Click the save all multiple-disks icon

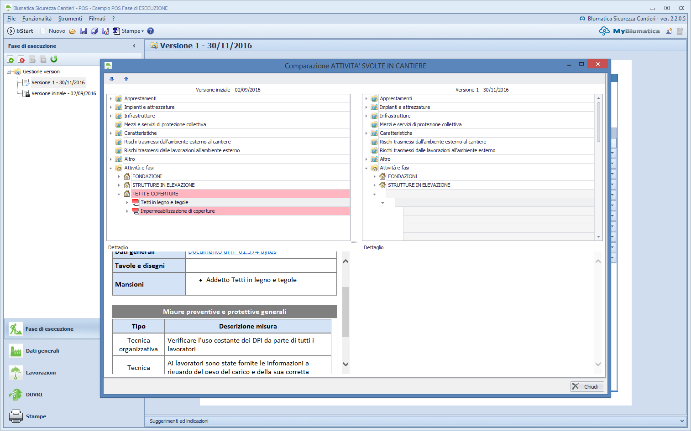(x=94, y=31)
